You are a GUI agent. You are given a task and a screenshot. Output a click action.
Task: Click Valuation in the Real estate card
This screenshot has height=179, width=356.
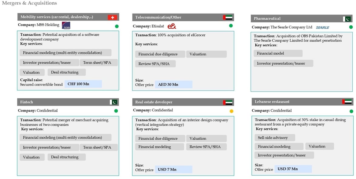click(x=207, y=138)
